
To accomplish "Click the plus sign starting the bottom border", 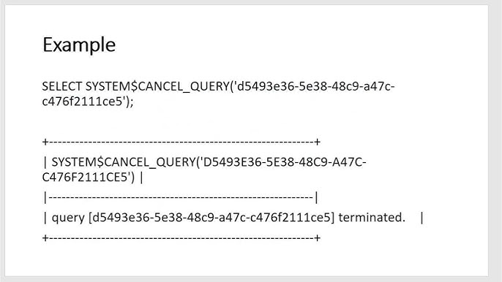I will (x=45, y=238).
